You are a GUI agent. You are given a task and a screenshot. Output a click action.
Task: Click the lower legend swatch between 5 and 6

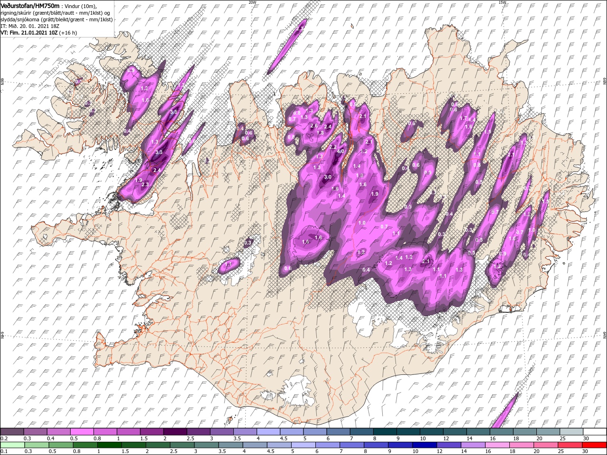pyautogui.click(x=304, y=445)
